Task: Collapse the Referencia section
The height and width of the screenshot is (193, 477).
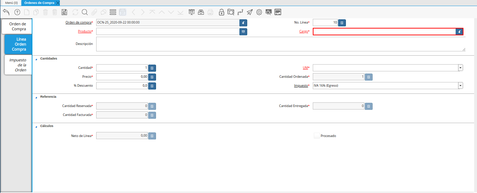Action: tap(36, 97)
